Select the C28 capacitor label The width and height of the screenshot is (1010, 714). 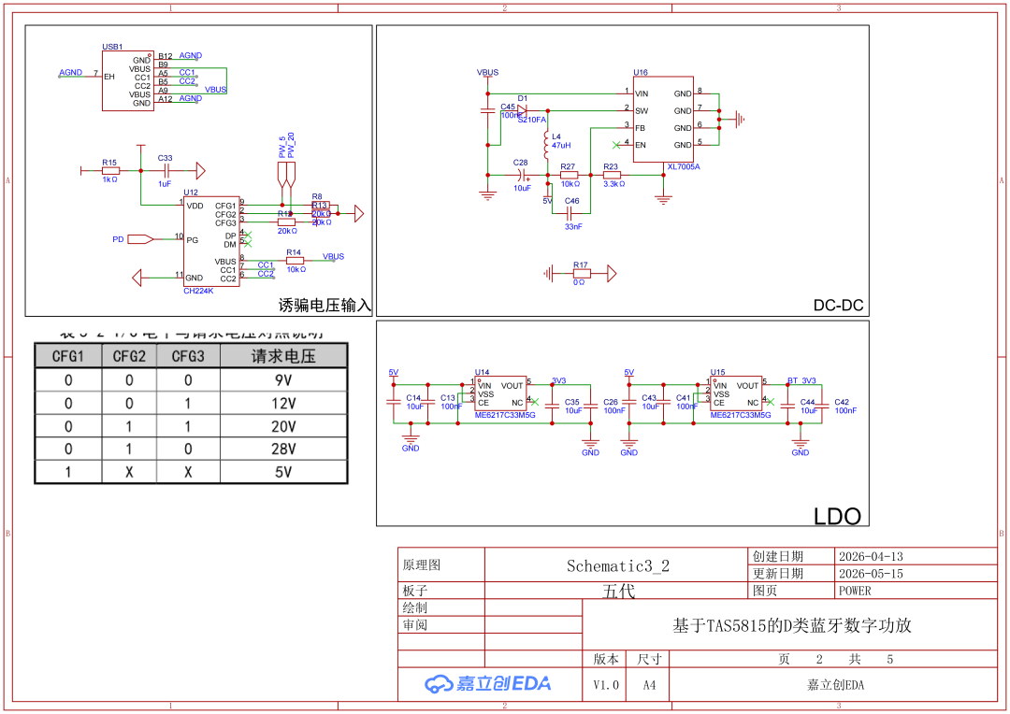coord(521,163)
